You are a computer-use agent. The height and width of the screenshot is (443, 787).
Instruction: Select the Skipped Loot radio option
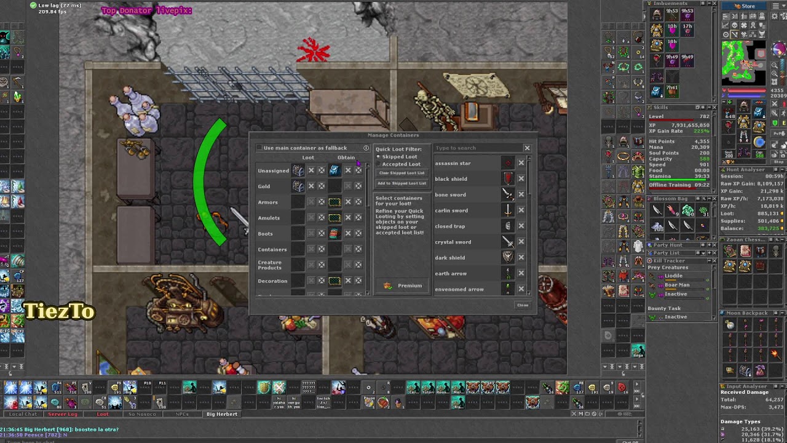379,157
